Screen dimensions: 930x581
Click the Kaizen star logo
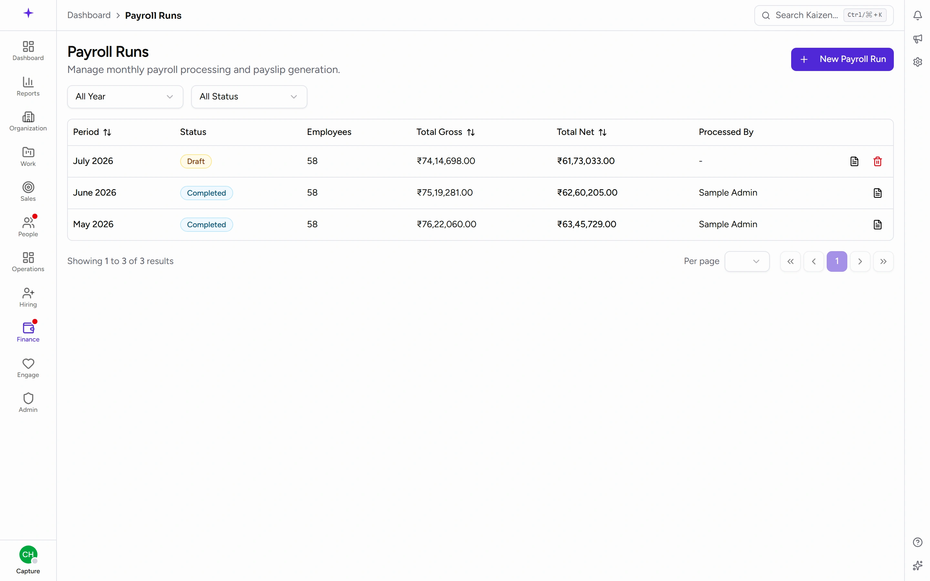pyautogui.click(x=28, y=13)
